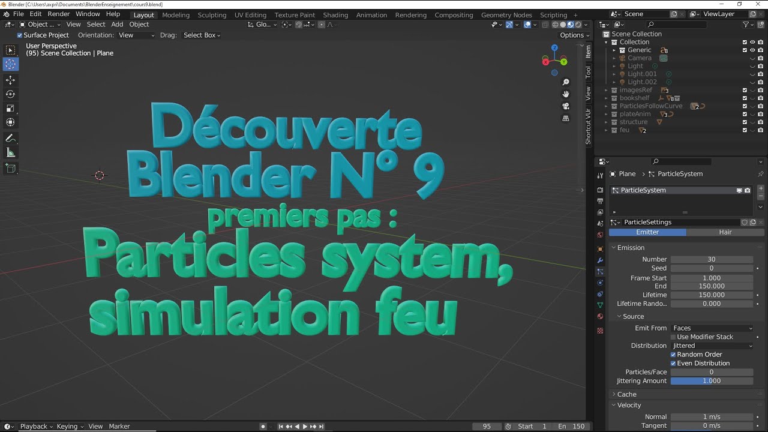Choose the Annotate pencil tool
Screen dimensions: 768x432
point(11,138)
